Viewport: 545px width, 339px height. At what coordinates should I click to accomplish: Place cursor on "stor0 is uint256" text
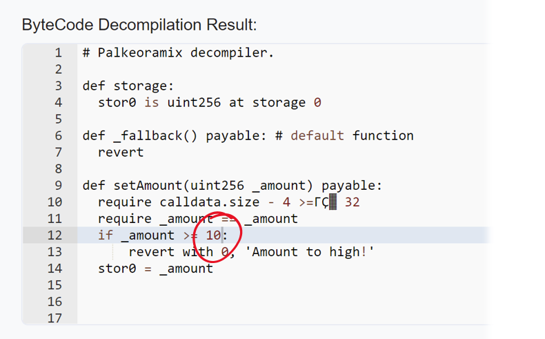coord(159,102)
